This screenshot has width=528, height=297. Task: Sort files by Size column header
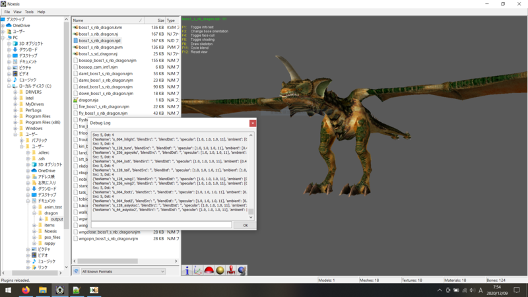[x=155, y=20]
